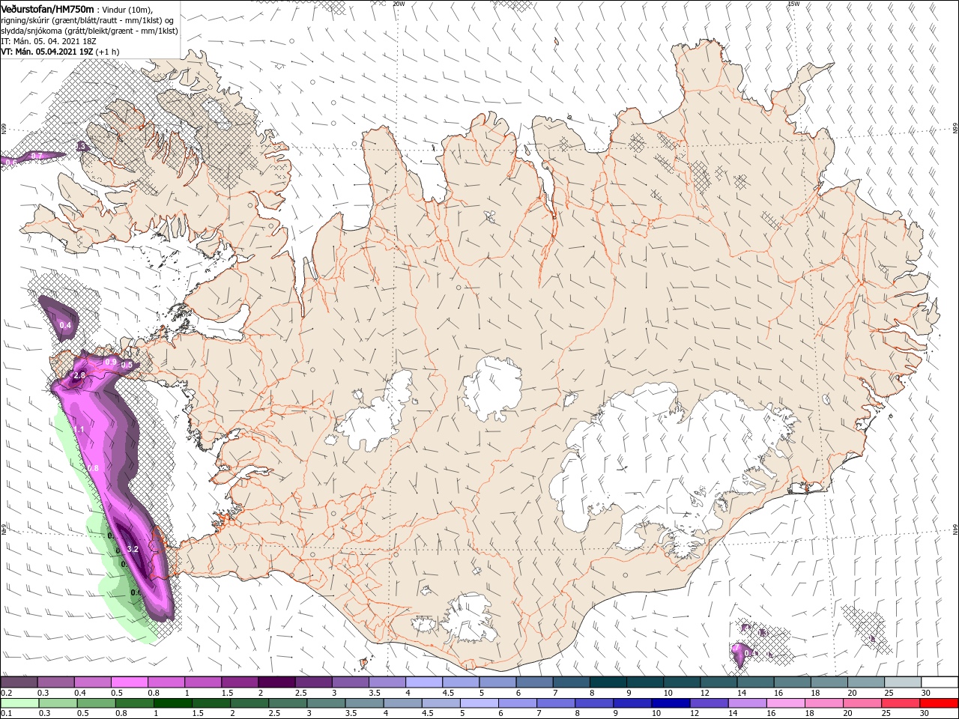Click the dark green swatch at 1 in the bottom legend
Viewport: 959px width, 719px height.
tap(172, 703)
